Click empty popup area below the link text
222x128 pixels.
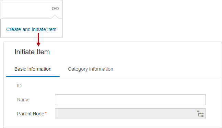point(31,35)
